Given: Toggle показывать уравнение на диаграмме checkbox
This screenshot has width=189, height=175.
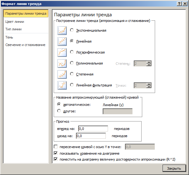Looking at the screenshot, I should point(56,153).
